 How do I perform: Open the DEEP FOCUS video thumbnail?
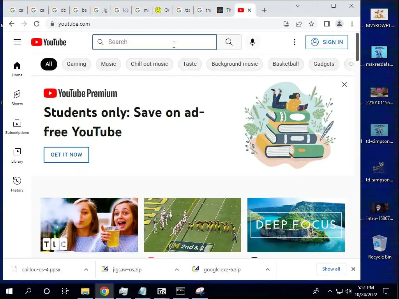click(296, 225)
